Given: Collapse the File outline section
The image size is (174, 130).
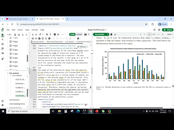Looking at the screenshot, I should 8,73.
